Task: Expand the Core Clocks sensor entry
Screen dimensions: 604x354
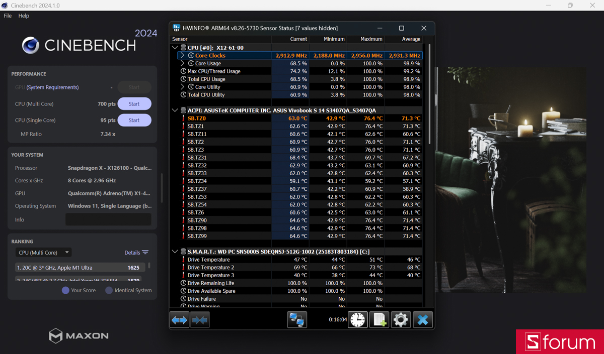Action: point(182,56)
